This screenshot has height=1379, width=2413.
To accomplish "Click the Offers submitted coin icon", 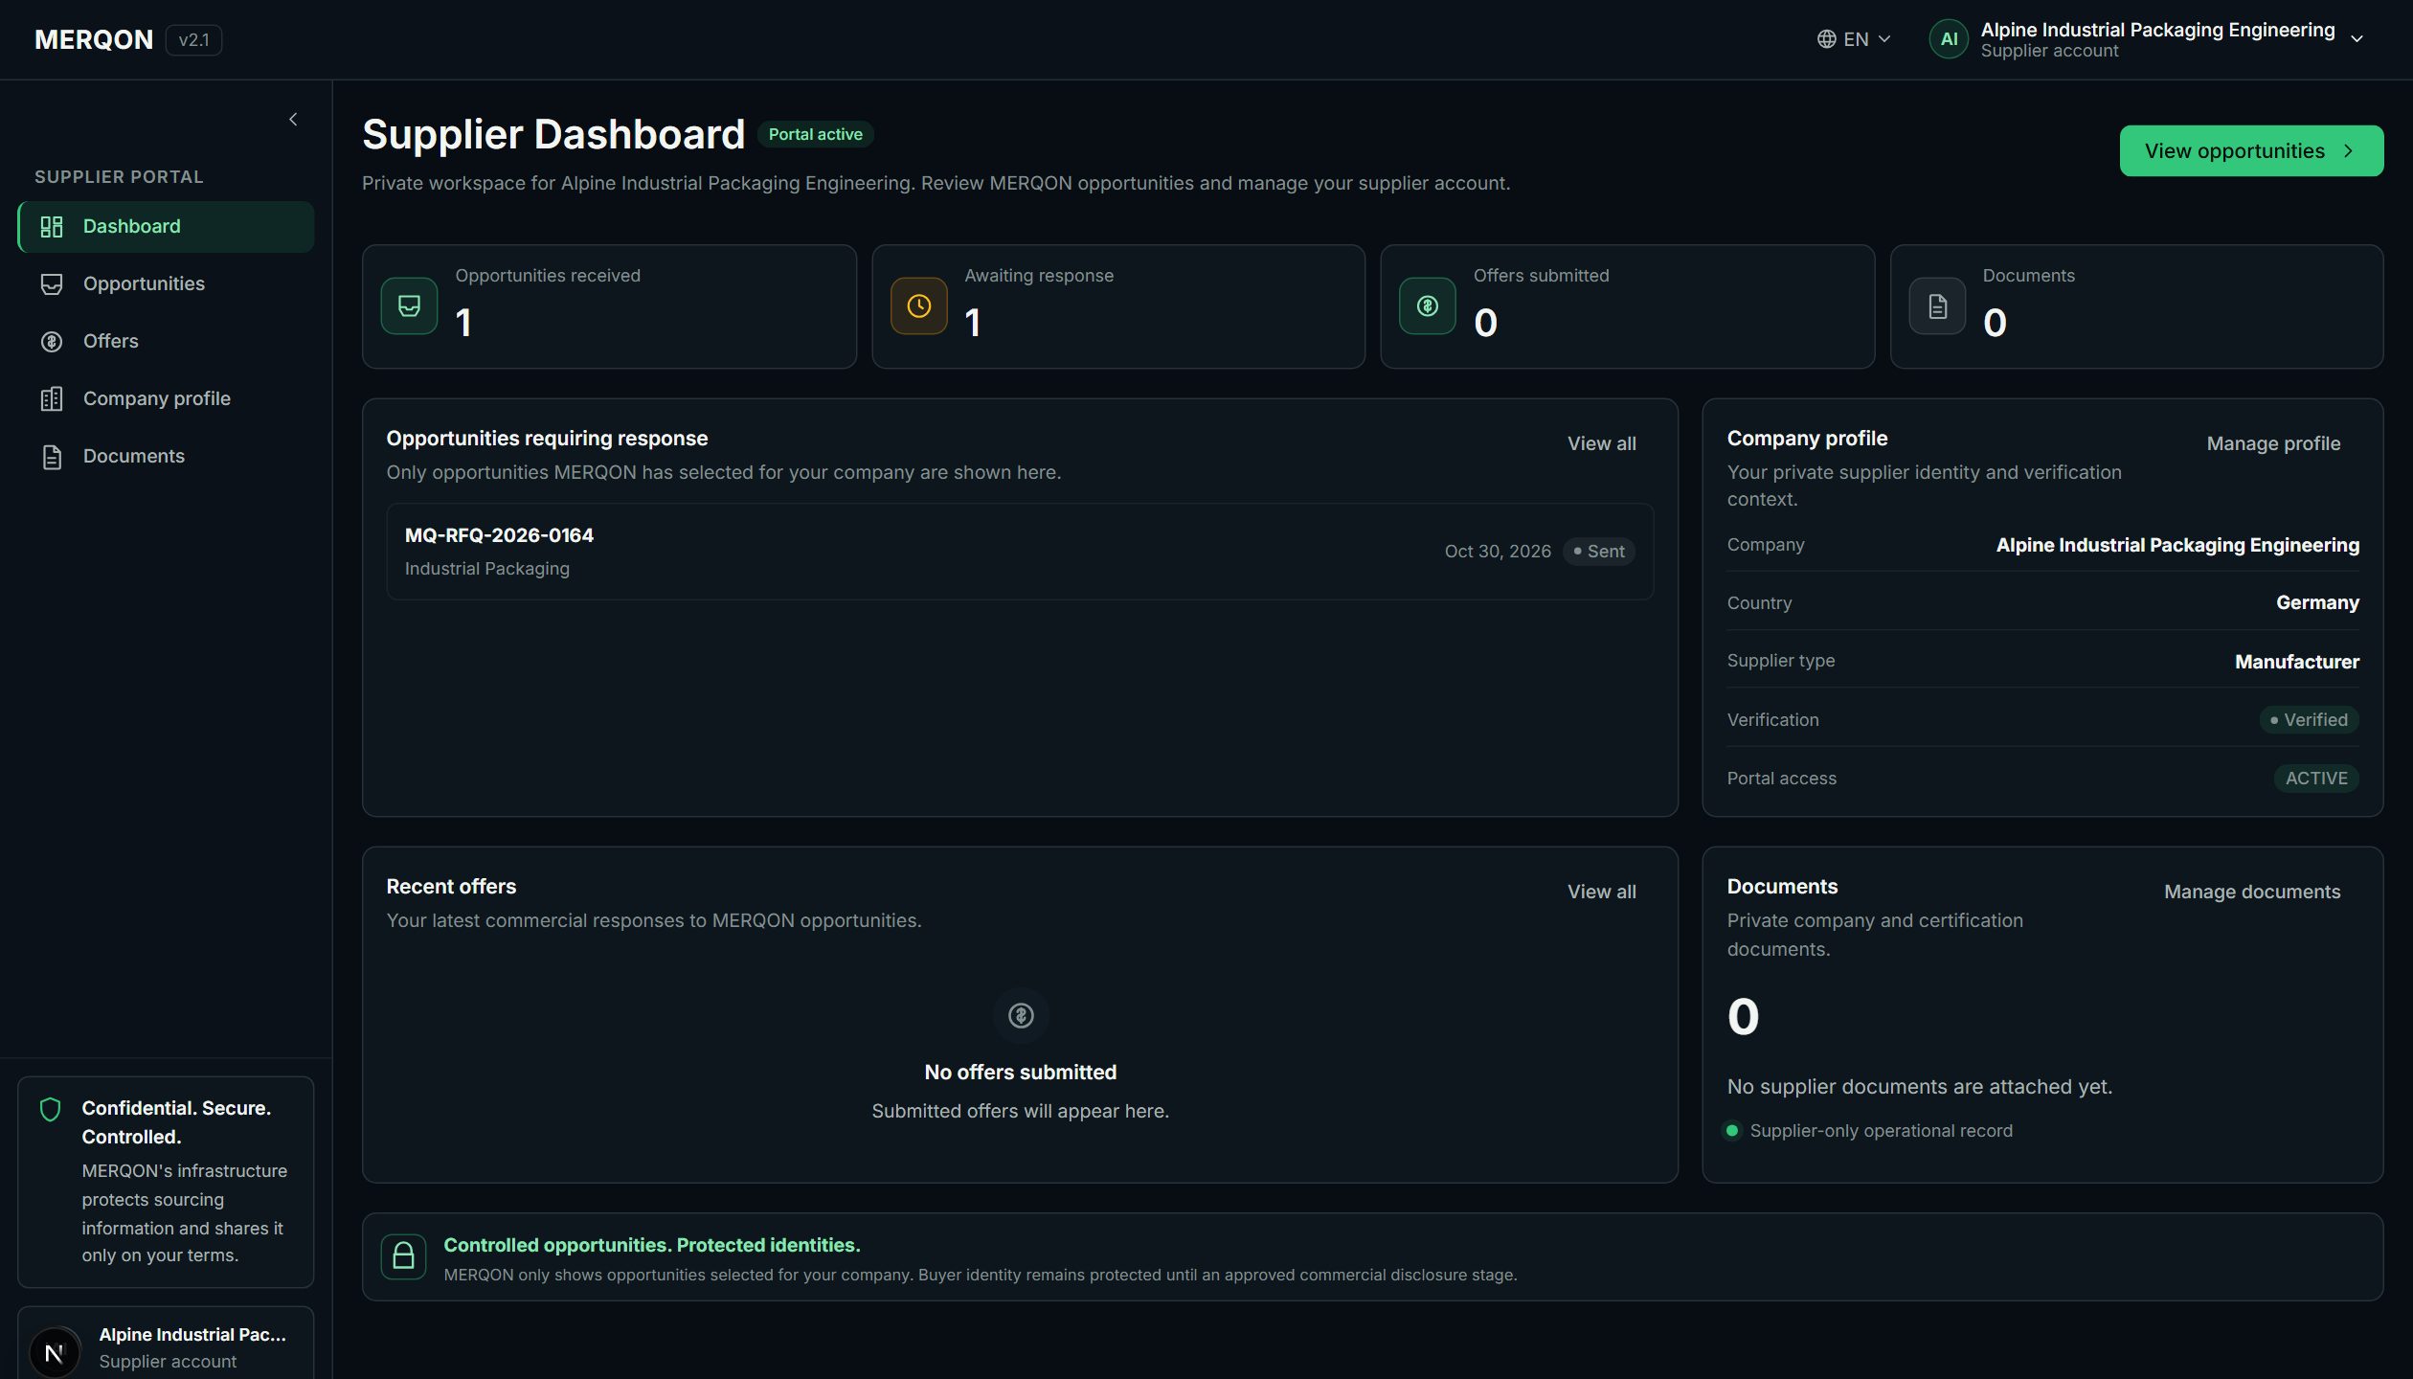I will pyautogui.click(x=1427, y=305).
